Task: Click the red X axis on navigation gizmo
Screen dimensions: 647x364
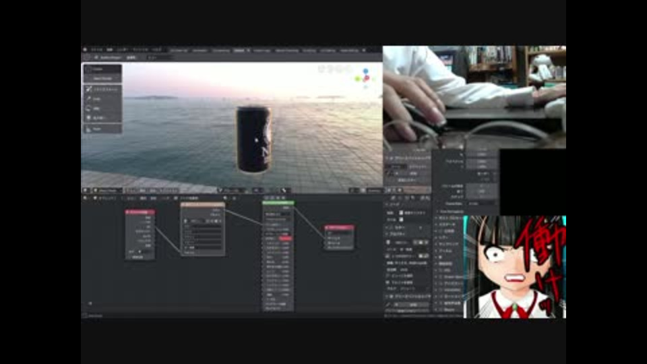Action: click(x=367, y=78)
